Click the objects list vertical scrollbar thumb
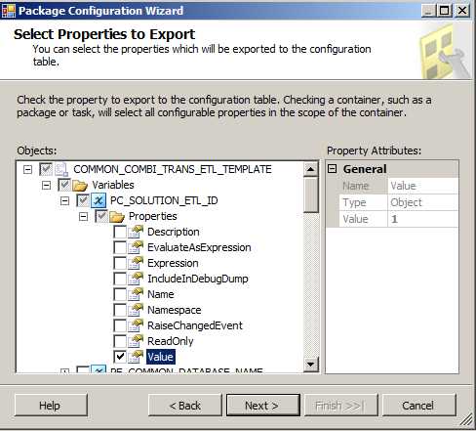The width and height of the screenshot is (476, 431). point(311,194)
